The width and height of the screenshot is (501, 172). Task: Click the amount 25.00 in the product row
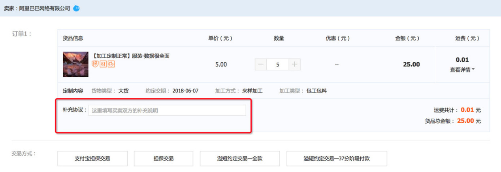[411, 65]
